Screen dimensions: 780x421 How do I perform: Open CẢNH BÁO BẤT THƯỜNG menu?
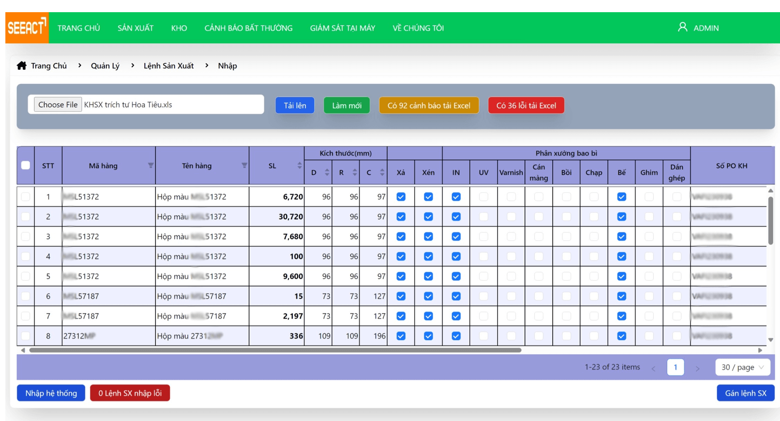[248, 28]
